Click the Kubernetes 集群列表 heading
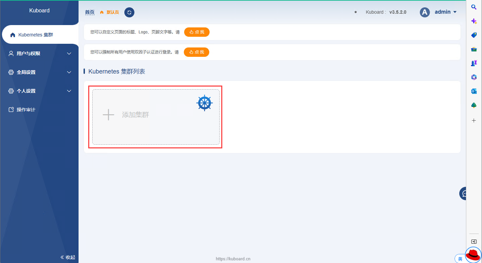Image resolution: width=482 pixels, height=263 pixels. pos(117,72)
